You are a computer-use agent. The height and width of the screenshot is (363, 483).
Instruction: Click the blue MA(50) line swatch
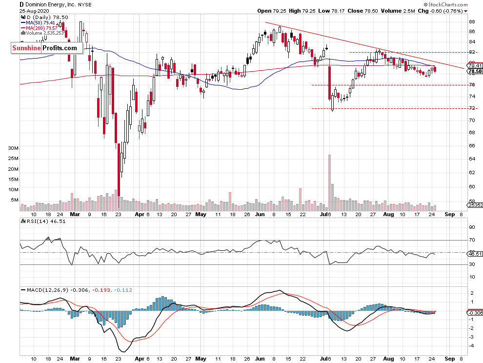click(x=23, y=23)
